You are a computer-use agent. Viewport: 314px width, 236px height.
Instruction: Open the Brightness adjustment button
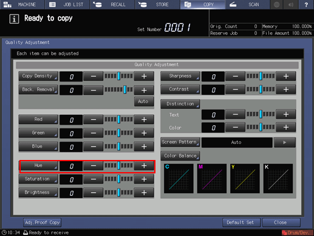[x=38, y=192]
